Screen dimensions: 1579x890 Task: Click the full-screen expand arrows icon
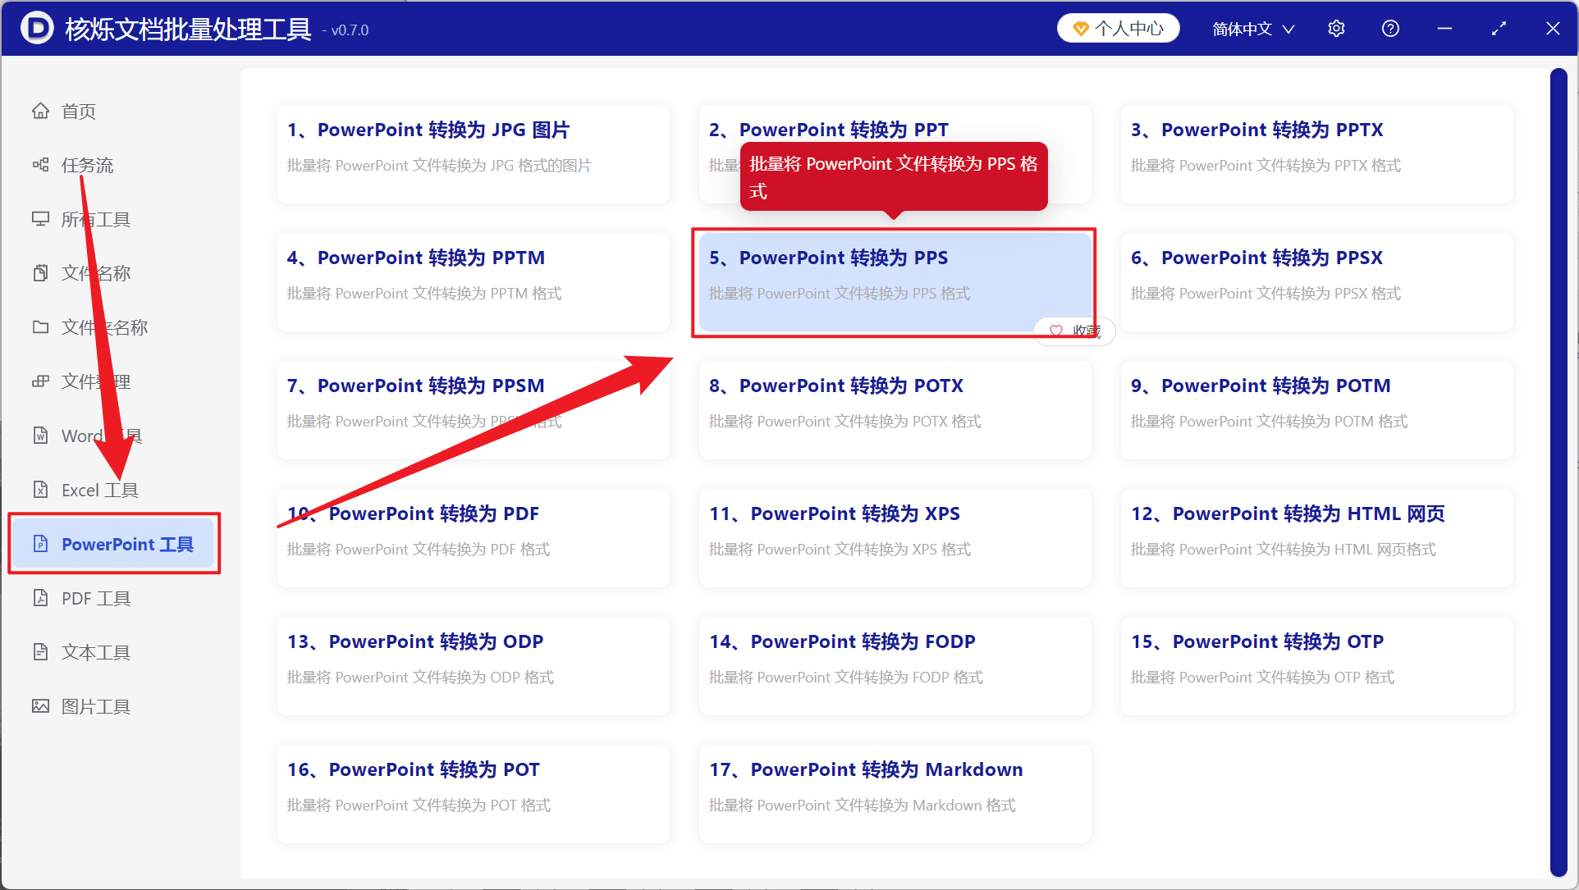point(1499,29)
